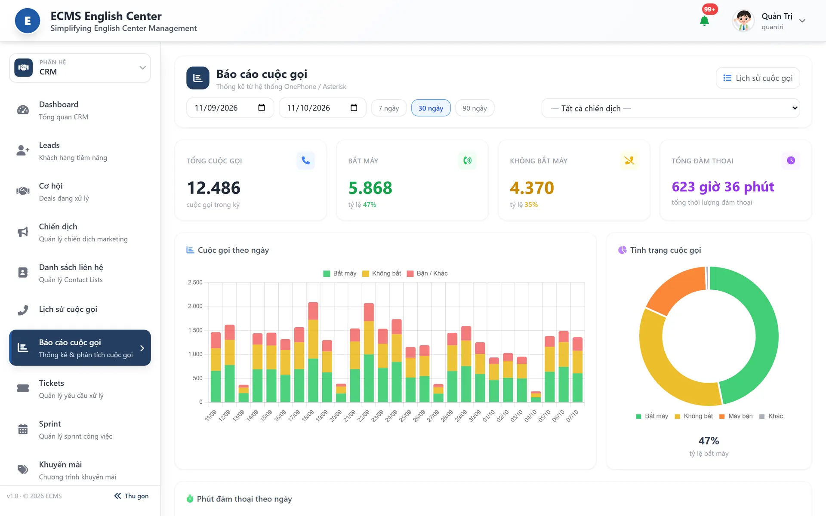Toggle Không bắt in donut chart legend
The height and width of the screenshot is (516, 826).
pos(694,416)
